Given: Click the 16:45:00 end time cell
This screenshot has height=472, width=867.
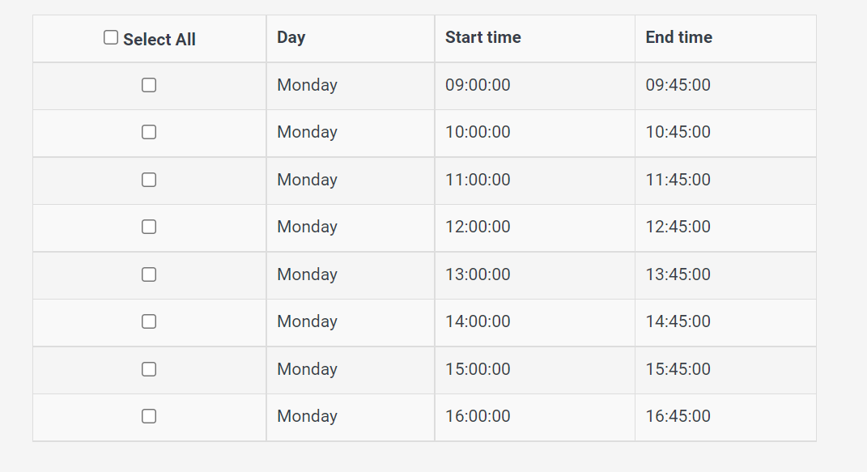Looking at the screenshot, I should tap(678, 416).
